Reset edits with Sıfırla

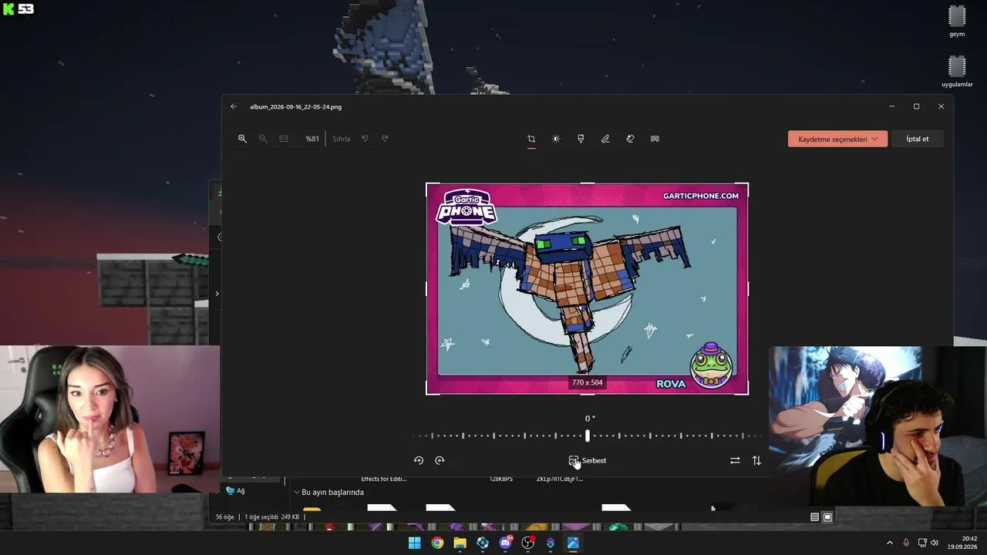coord(342,139)
